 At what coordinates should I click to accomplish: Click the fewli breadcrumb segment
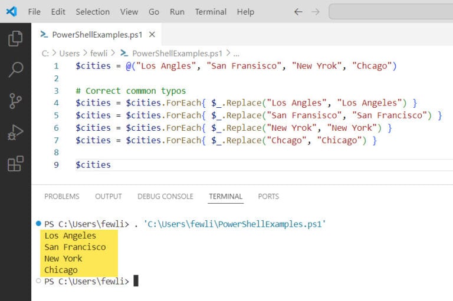click(x=99, y=54)
